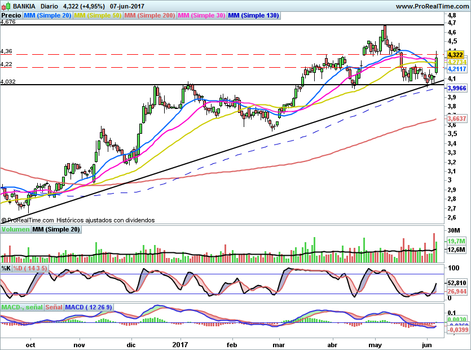Select the MM (Simple 130) indicator label
The height and width of the screenshot is (350, 471).
[253, 16]
